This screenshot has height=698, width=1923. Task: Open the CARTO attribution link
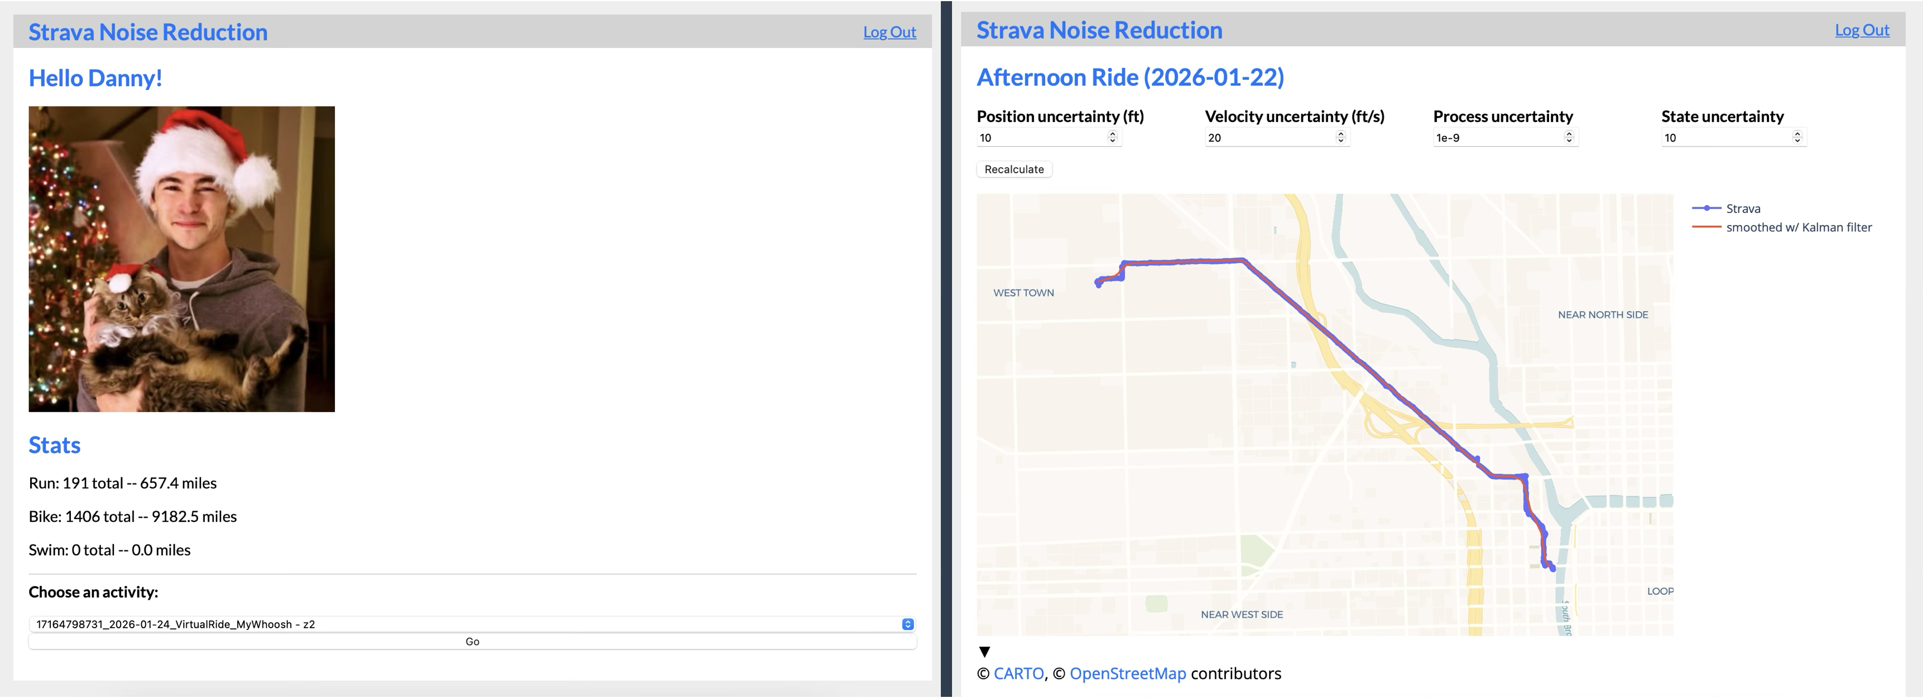point(1018,673)
